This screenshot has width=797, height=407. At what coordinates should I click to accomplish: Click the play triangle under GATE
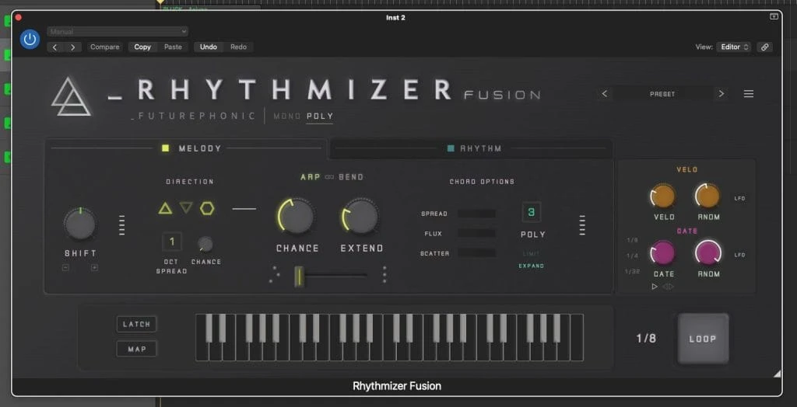[655, 287]
